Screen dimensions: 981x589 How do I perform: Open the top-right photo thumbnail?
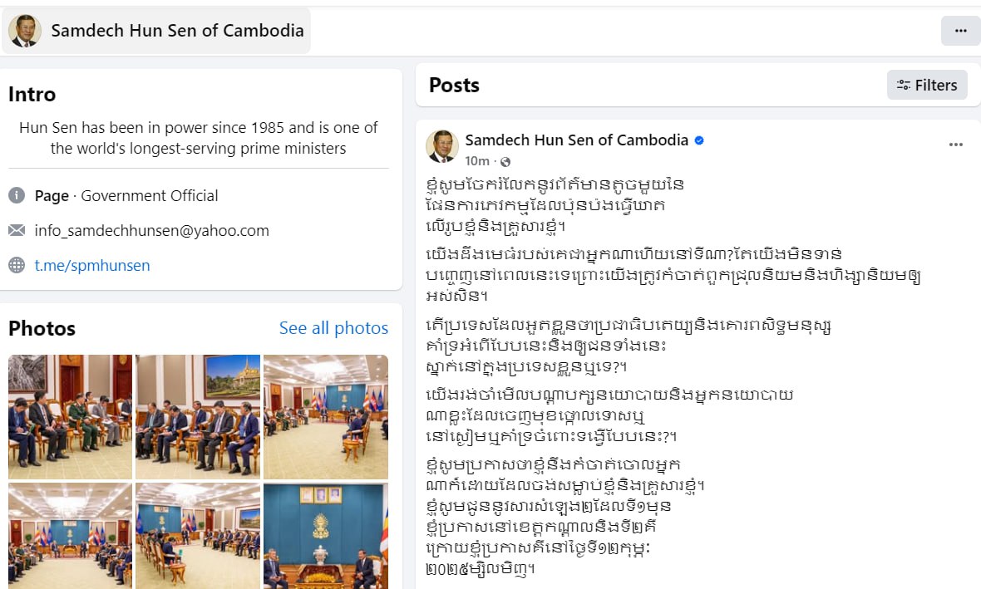[325, 416]
